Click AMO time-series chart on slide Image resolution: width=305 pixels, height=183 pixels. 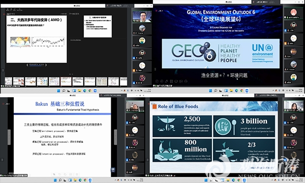[x=48, y=42]
